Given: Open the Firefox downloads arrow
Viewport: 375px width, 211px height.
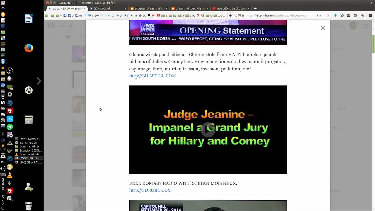Looking at the screenshot, I should click(x=335, y=16).
